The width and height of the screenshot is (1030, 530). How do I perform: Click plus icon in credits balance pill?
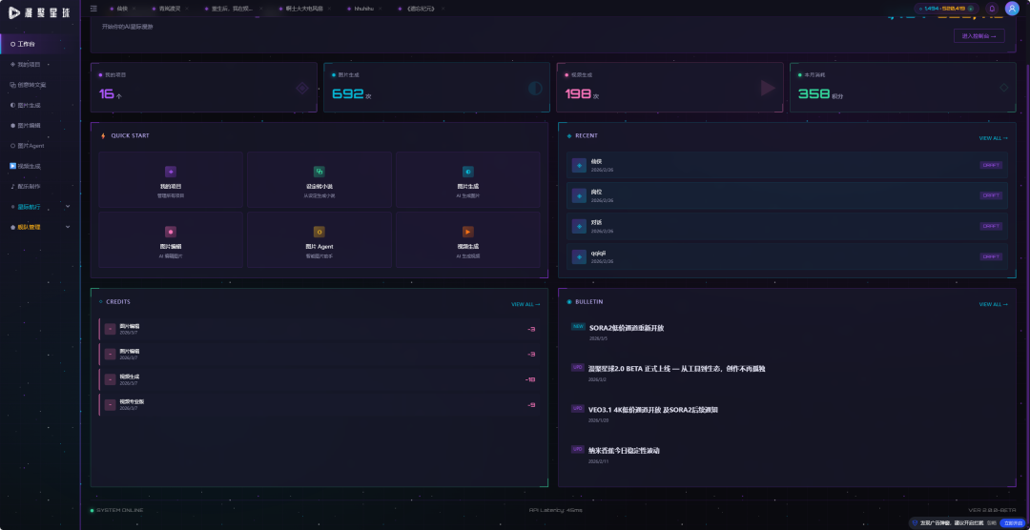click(971, 9)
